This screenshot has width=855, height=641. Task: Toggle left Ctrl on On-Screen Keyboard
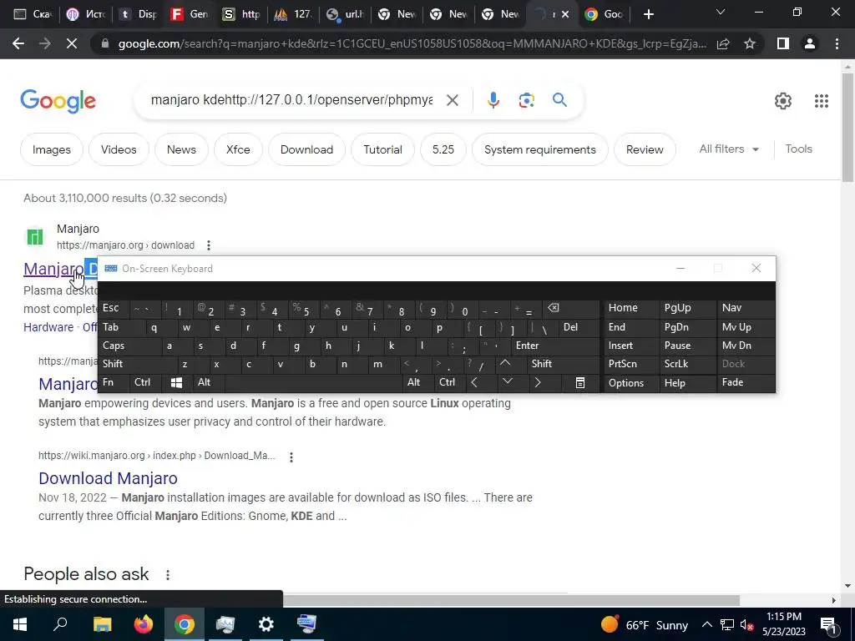point(145,382)
